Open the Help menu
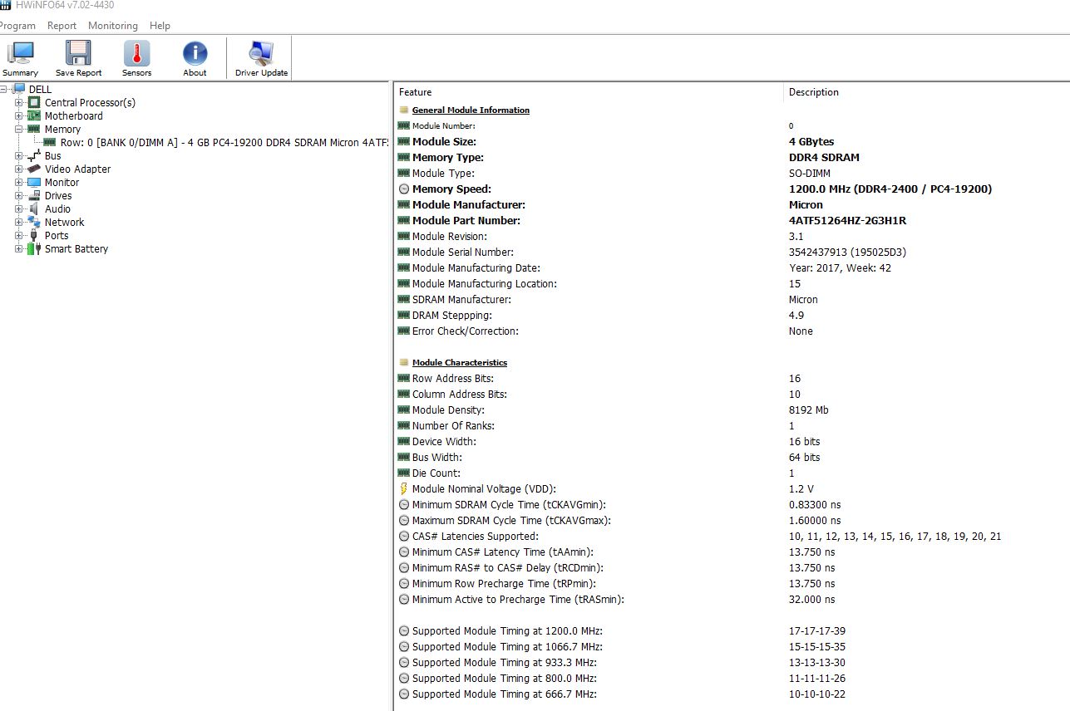1070x711 pixels. (x=160, y=26)
